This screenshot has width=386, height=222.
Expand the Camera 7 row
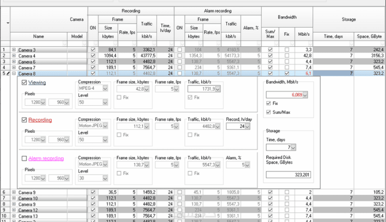point(14,68)
